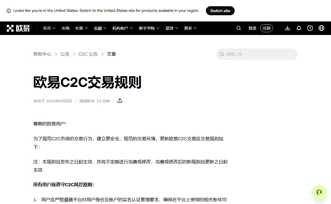
Task: Expand the 金融 dropdown menu
Action: pyautogui.click(x=100, y=28)
